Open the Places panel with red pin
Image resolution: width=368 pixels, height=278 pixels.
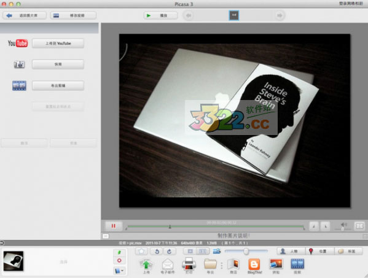point(319,251)
